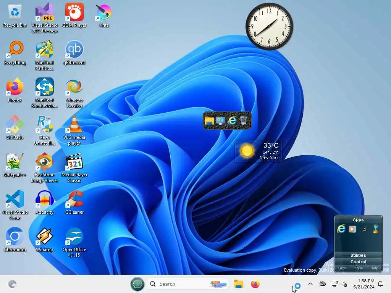Click the Style button in the launcher gadget
Image resolution: width=391 pixels, height=293 pixels.
[x=359, y=268]
